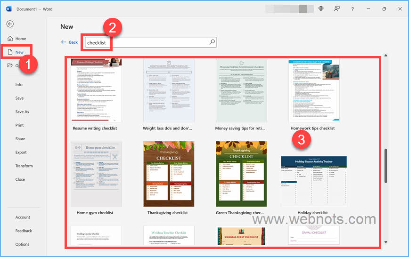This screenshot has height=257, width=409.
Task: Click the search magnifier icon
Action: click(212, 42)
